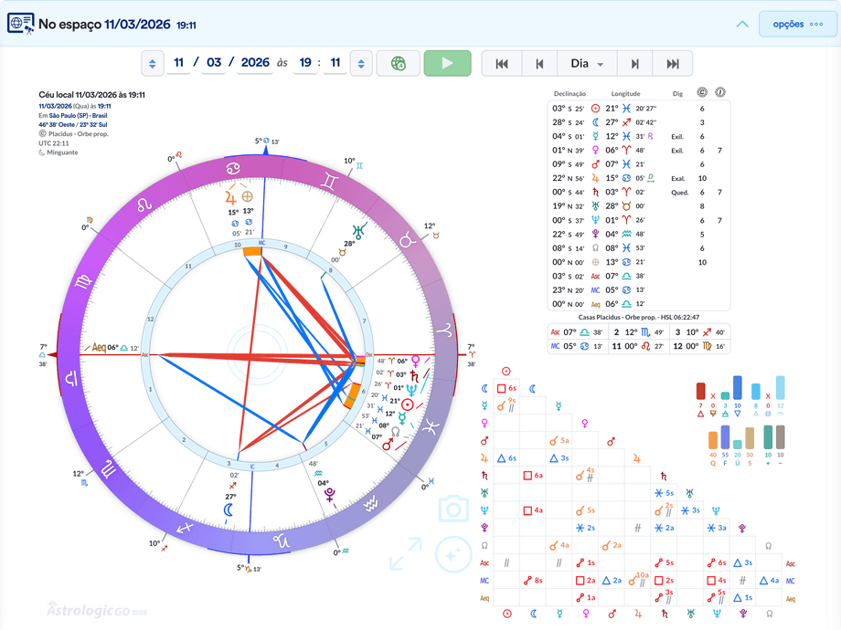This screenshot has height=630, width=841.
Task: Click the Uranus-Saturn sextile 5s aspect cell
Action: click(664, 492)
